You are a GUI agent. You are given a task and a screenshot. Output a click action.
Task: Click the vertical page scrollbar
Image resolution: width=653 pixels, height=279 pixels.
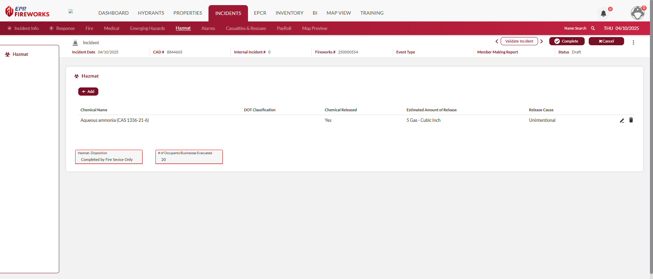coord(651,136)
